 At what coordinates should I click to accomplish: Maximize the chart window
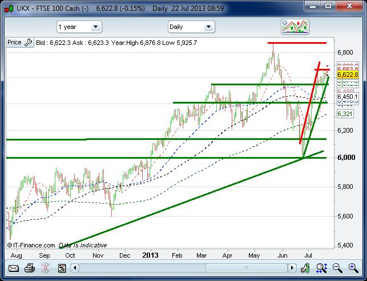tap(328, 6)
